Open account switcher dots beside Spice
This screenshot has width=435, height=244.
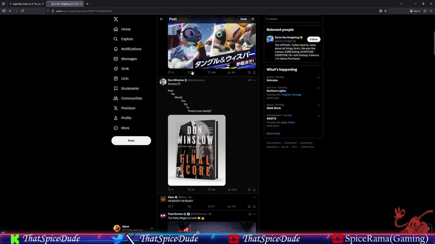(152, 228)
